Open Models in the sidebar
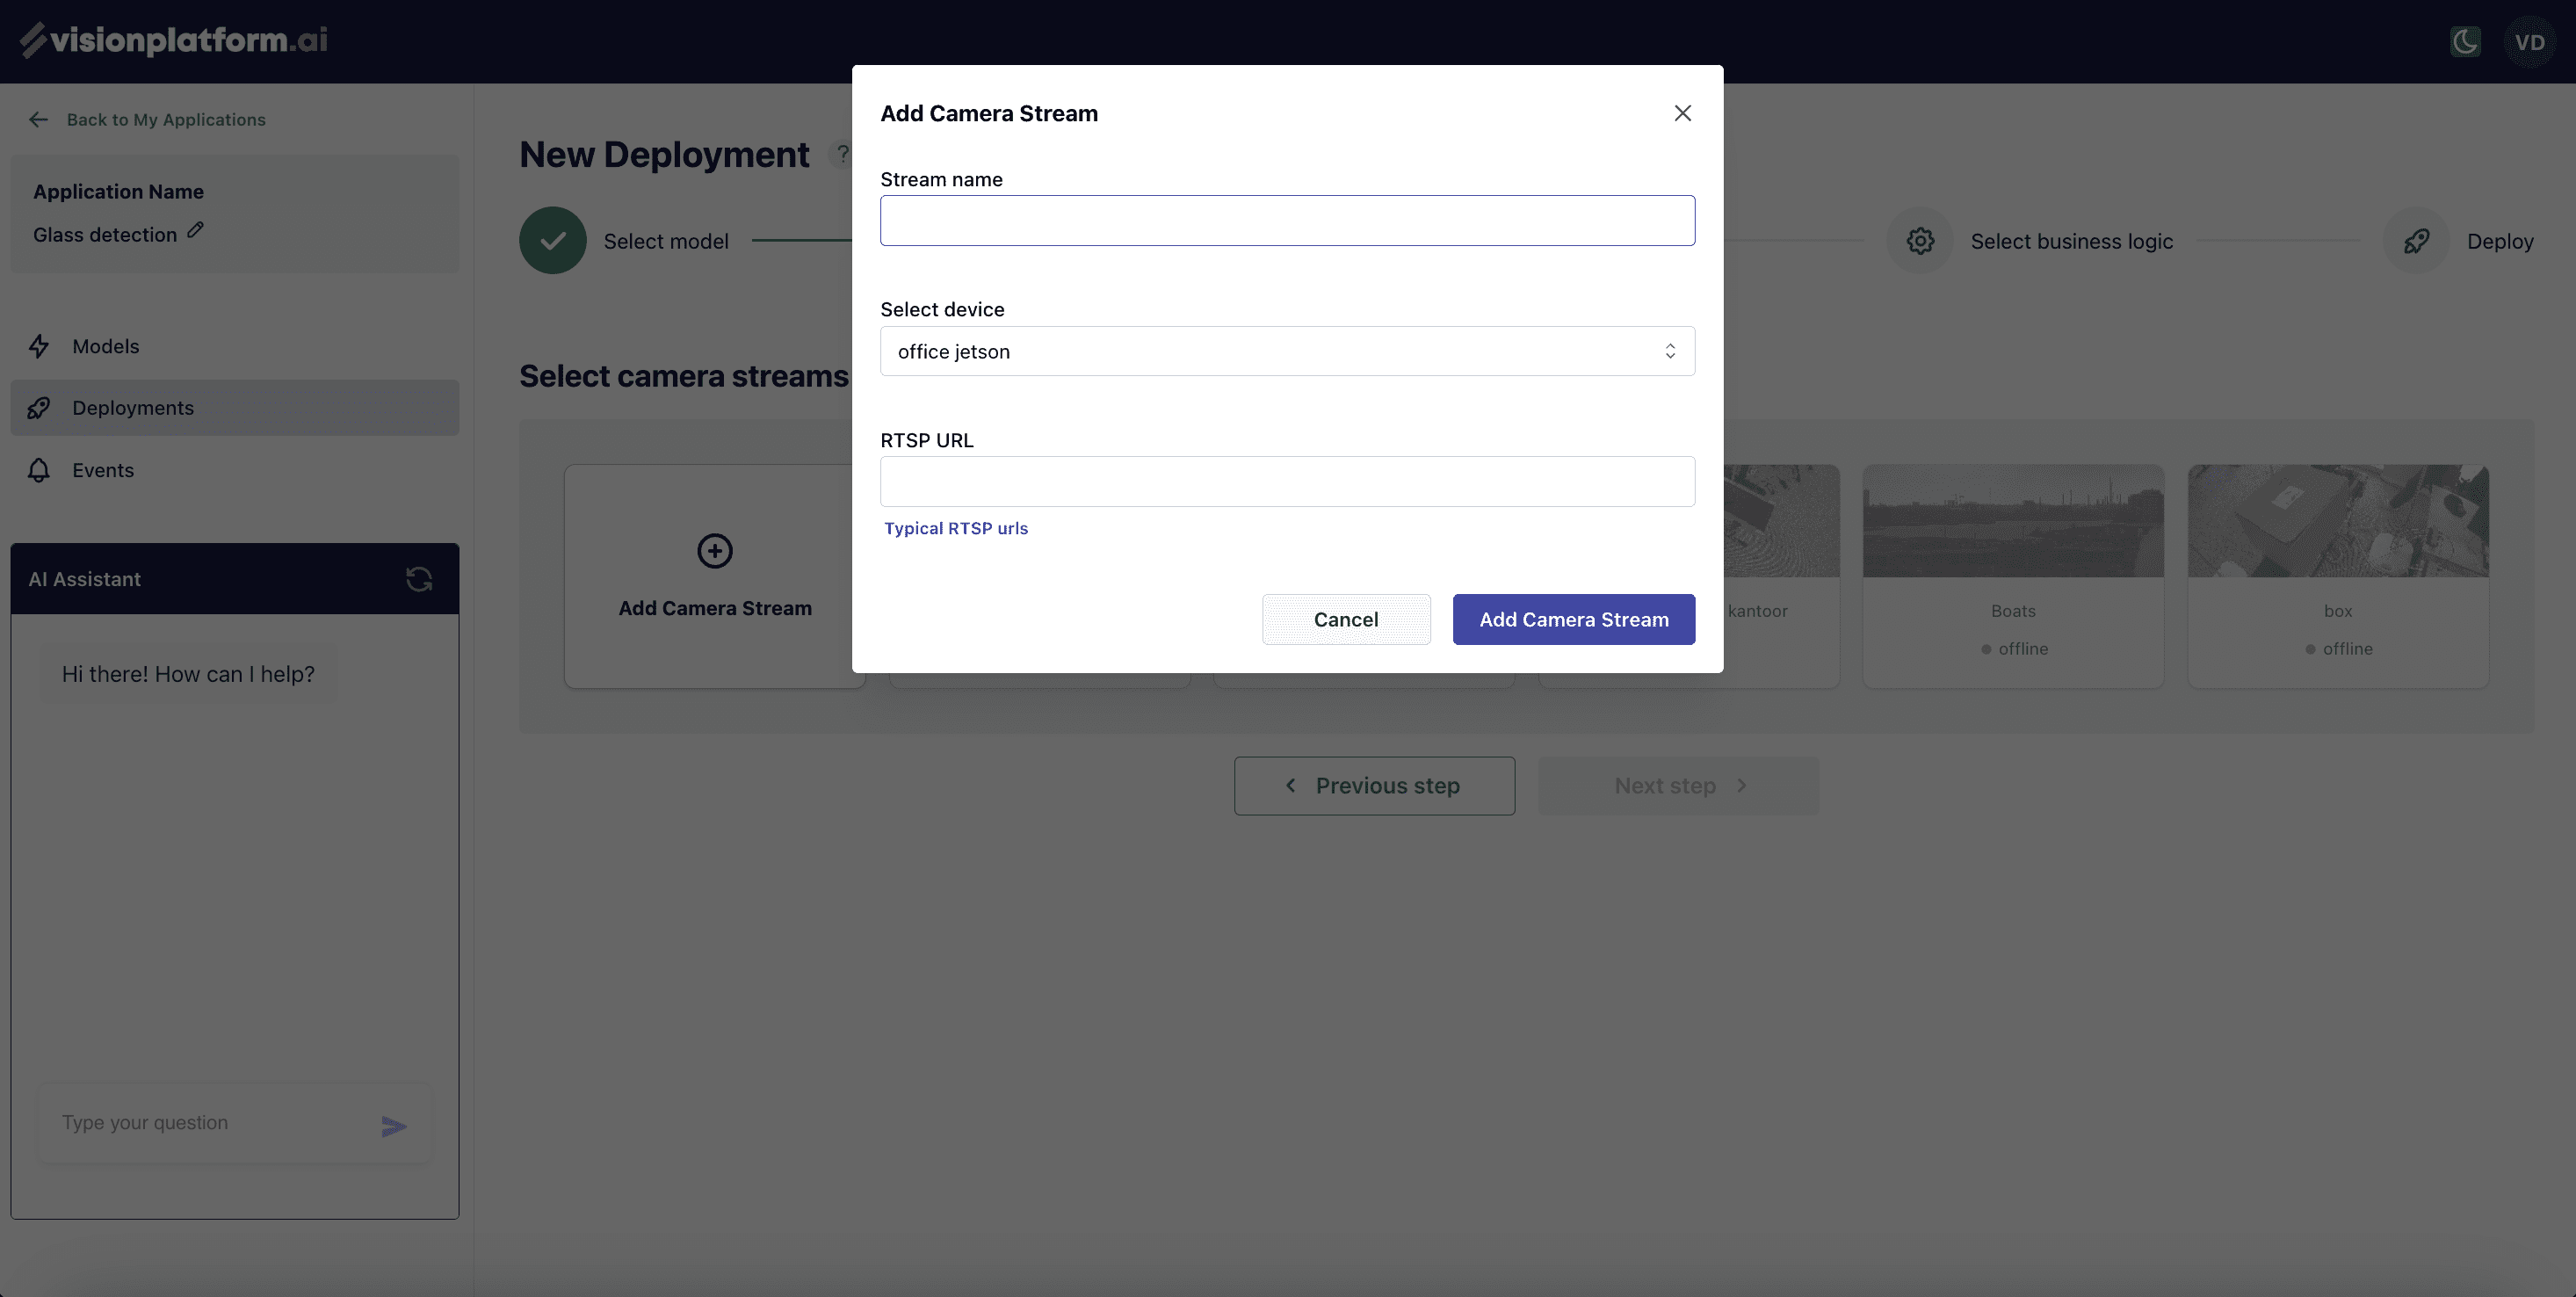 (106, 346)
